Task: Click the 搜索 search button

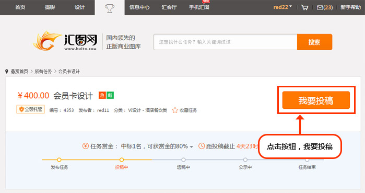Action: click(x=314, y=42)
